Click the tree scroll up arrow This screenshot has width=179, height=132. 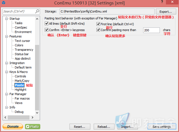37,19
